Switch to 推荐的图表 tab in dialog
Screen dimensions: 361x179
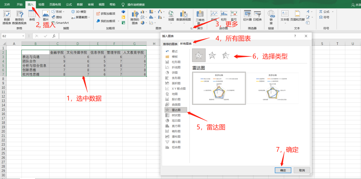[170, 44]
